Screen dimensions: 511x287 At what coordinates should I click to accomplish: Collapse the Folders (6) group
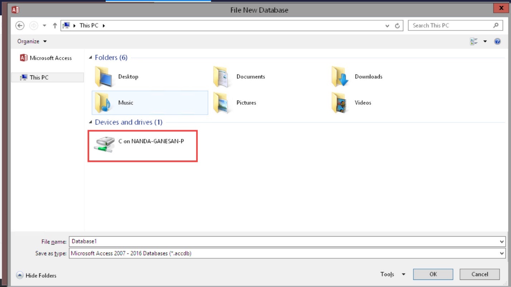point(91,58)
